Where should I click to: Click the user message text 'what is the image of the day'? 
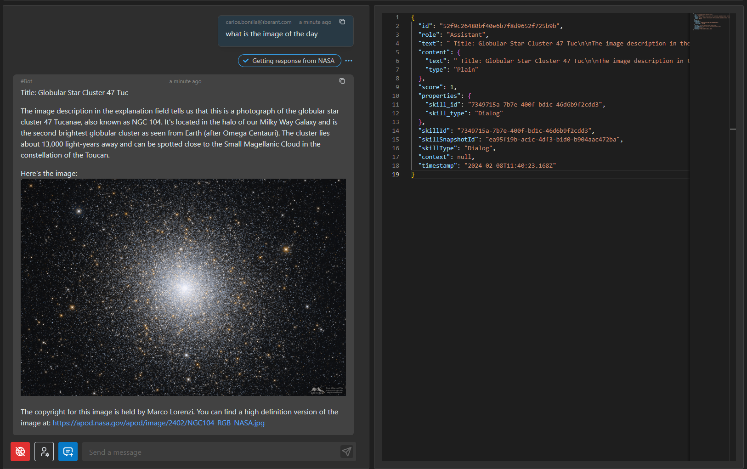point(272,34)
